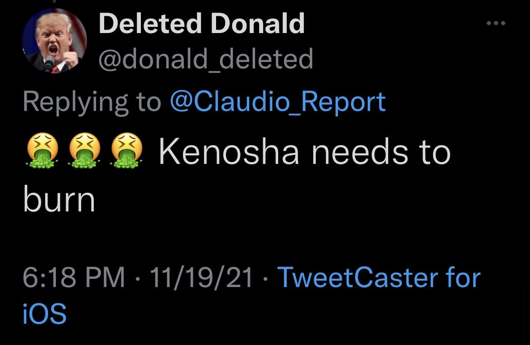
Task: Click the profile avatar photo
Action: click(54, 41)
